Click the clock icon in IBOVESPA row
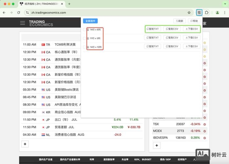This screenshot has height=164, width=229. coord(205,138)
